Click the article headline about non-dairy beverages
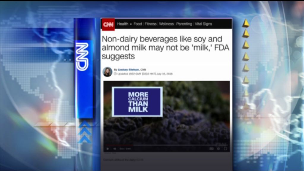The image size is (304, 171). 165,48
